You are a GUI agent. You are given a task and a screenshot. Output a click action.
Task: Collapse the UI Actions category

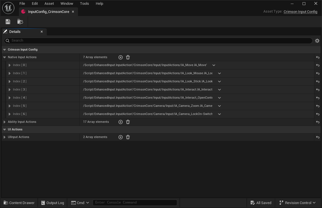4,130
